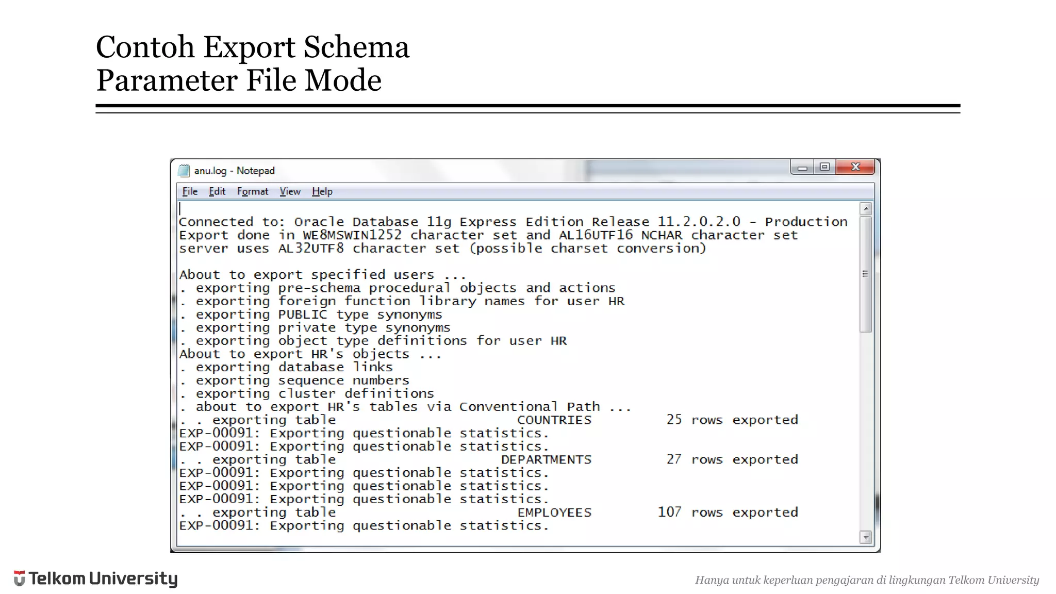Click the Notepad icon in title bar

pos(184,171)
